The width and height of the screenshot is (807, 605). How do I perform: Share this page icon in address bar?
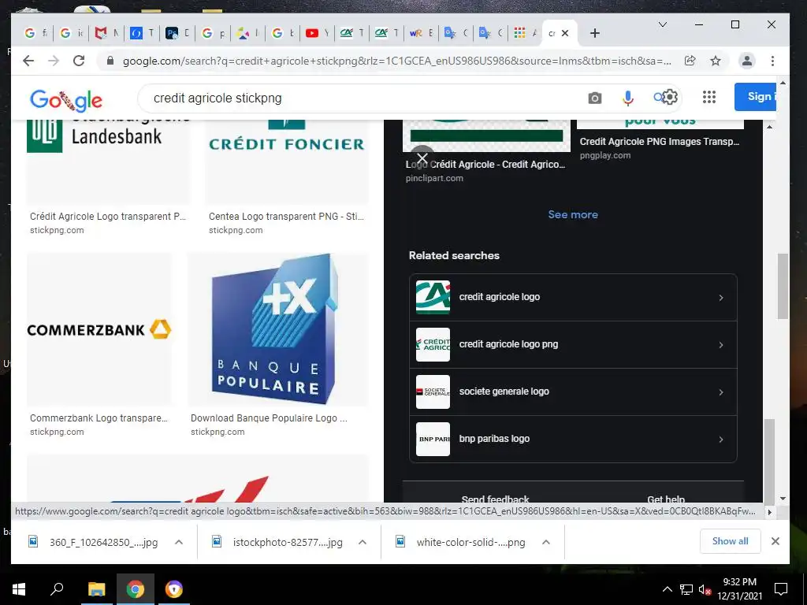click(690, 61)
